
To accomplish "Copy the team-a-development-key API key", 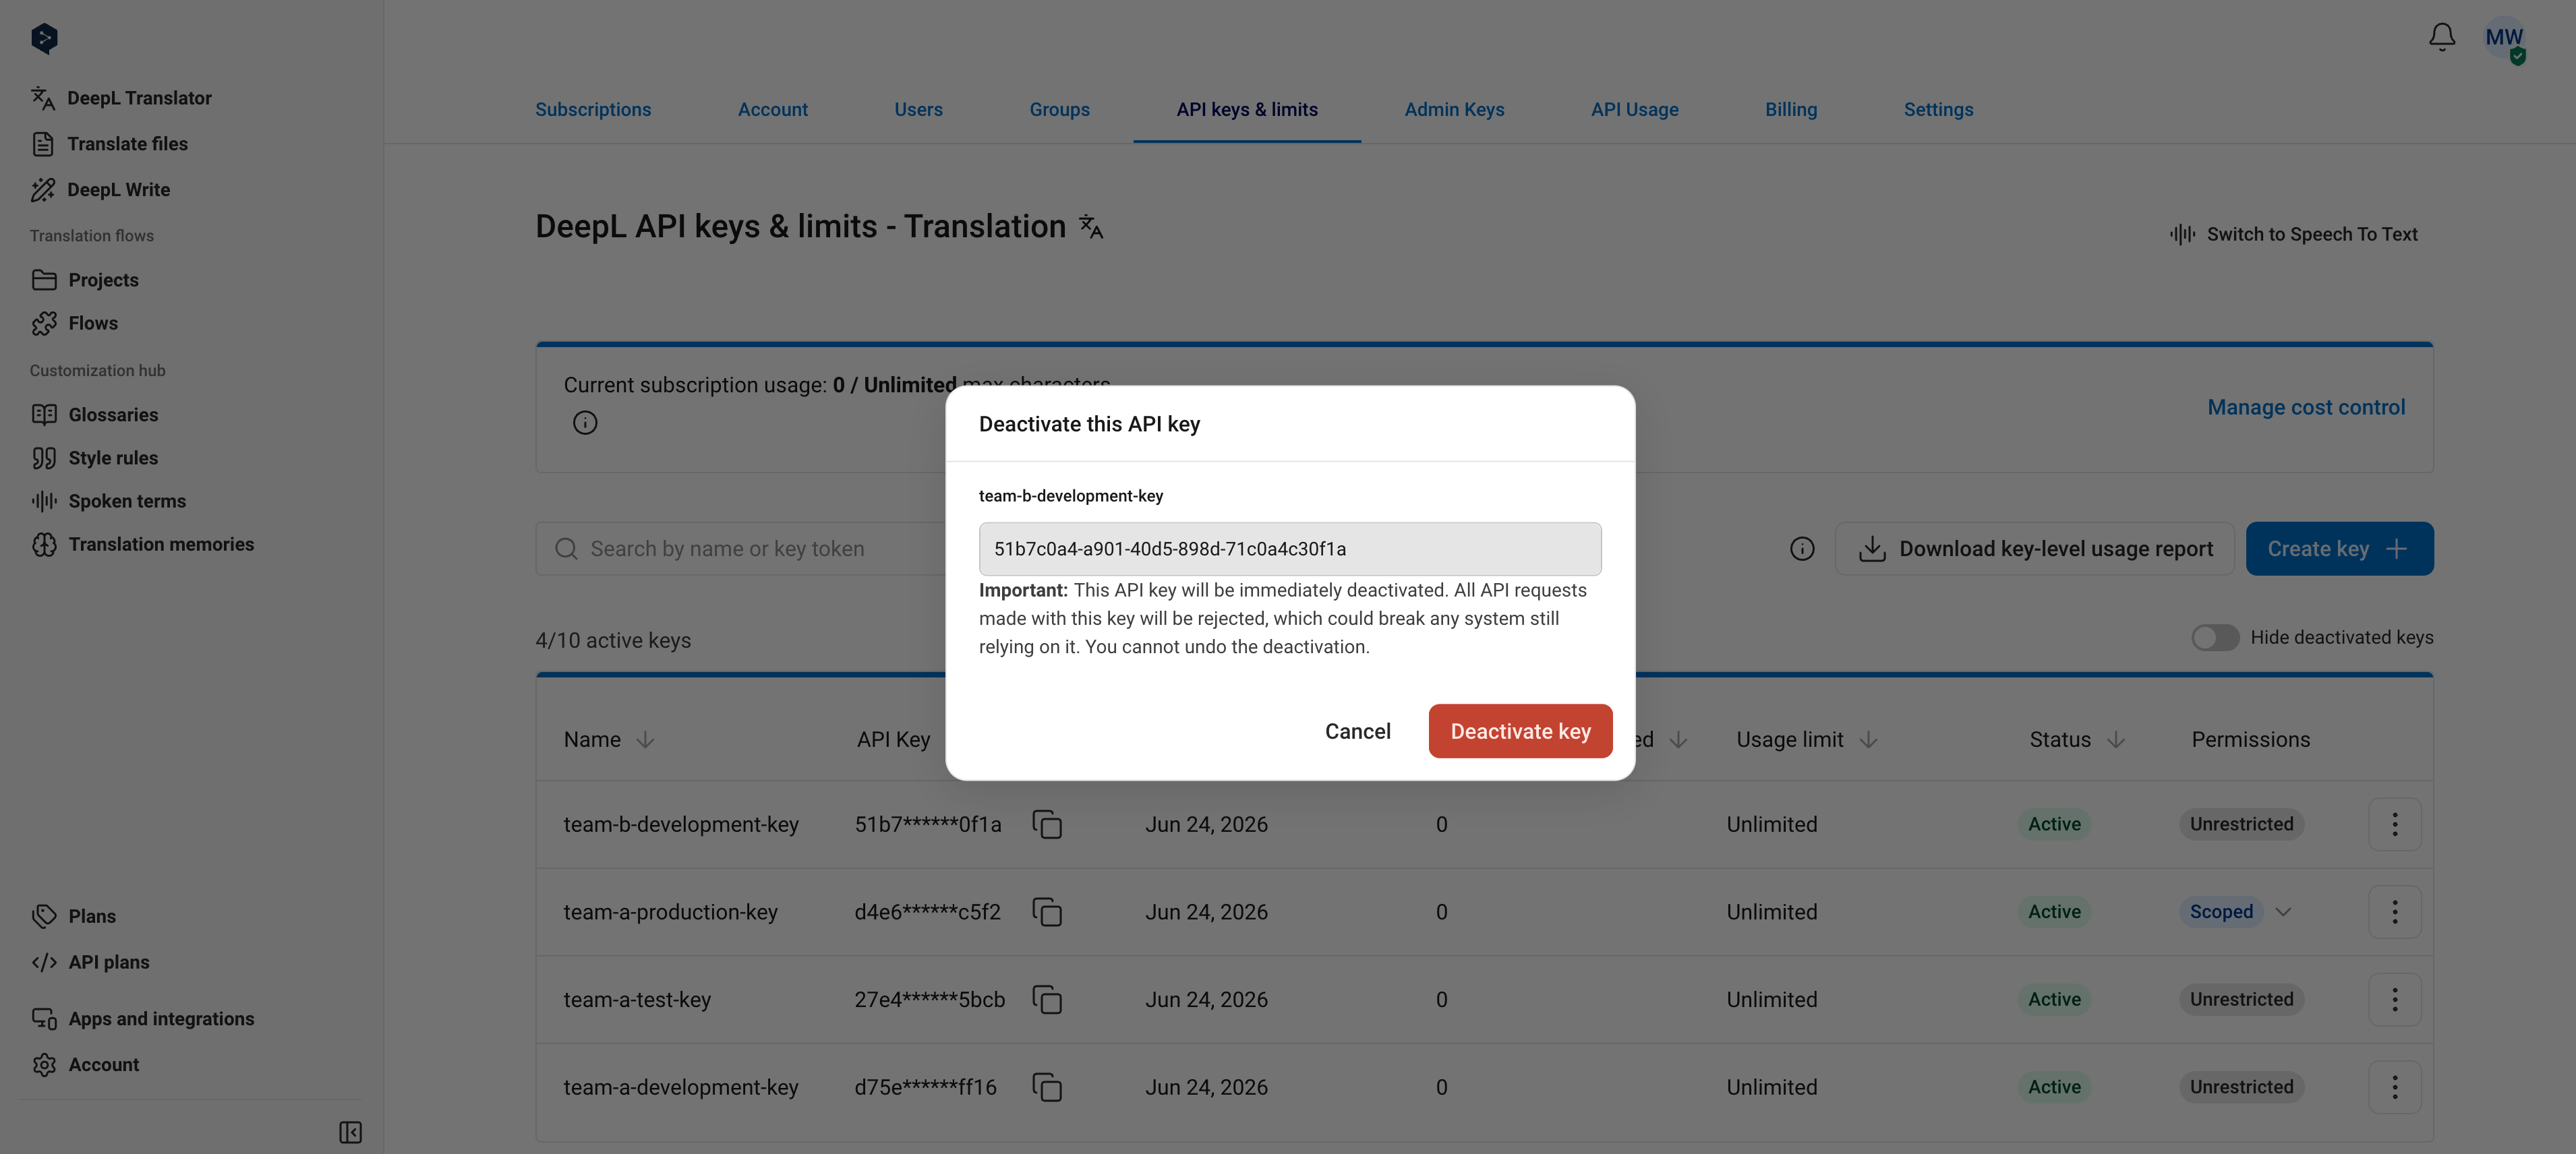I will click(x=1047, y=1087).
